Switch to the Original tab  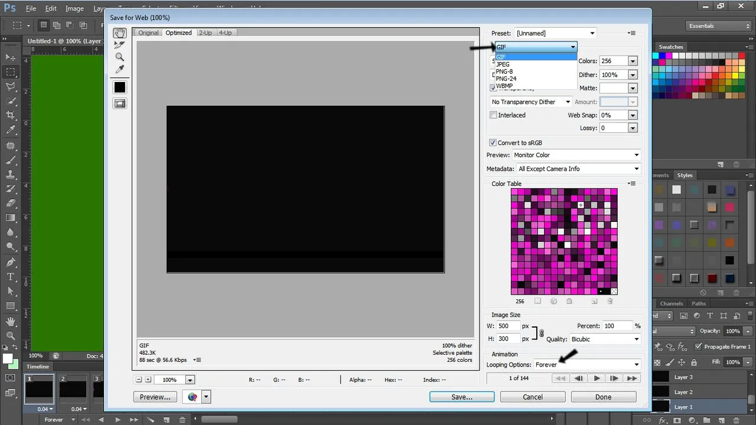pyautogui.click(x=148, y=33)
